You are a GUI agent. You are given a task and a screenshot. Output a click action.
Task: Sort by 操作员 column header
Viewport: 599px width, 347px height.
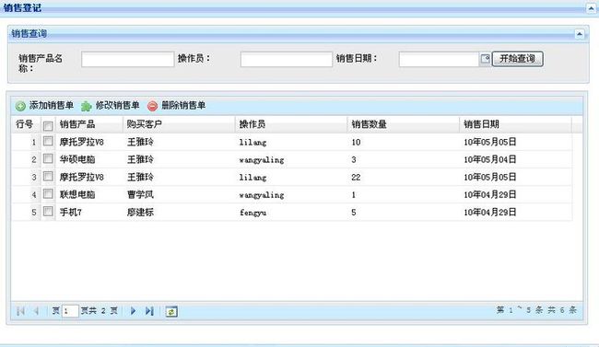click(291, 124)
